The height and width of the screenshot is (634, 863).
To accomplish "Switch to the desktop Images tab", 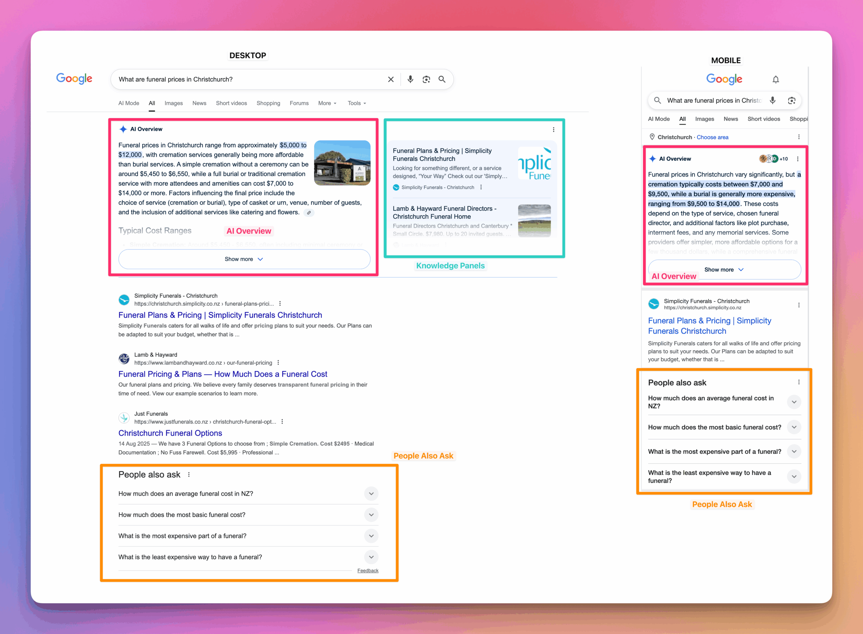I will [x=174, y=103].
